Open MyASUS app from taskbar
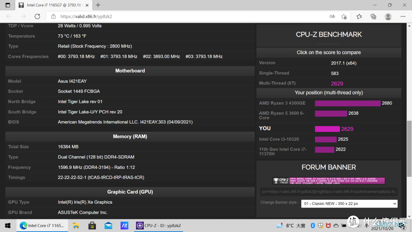The width and height of the screenshot is (412, 232). [124, 226]
